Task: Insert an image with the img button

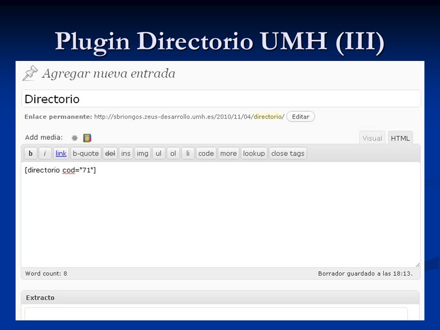Action: pyautogui.click(x=143, y=154)
